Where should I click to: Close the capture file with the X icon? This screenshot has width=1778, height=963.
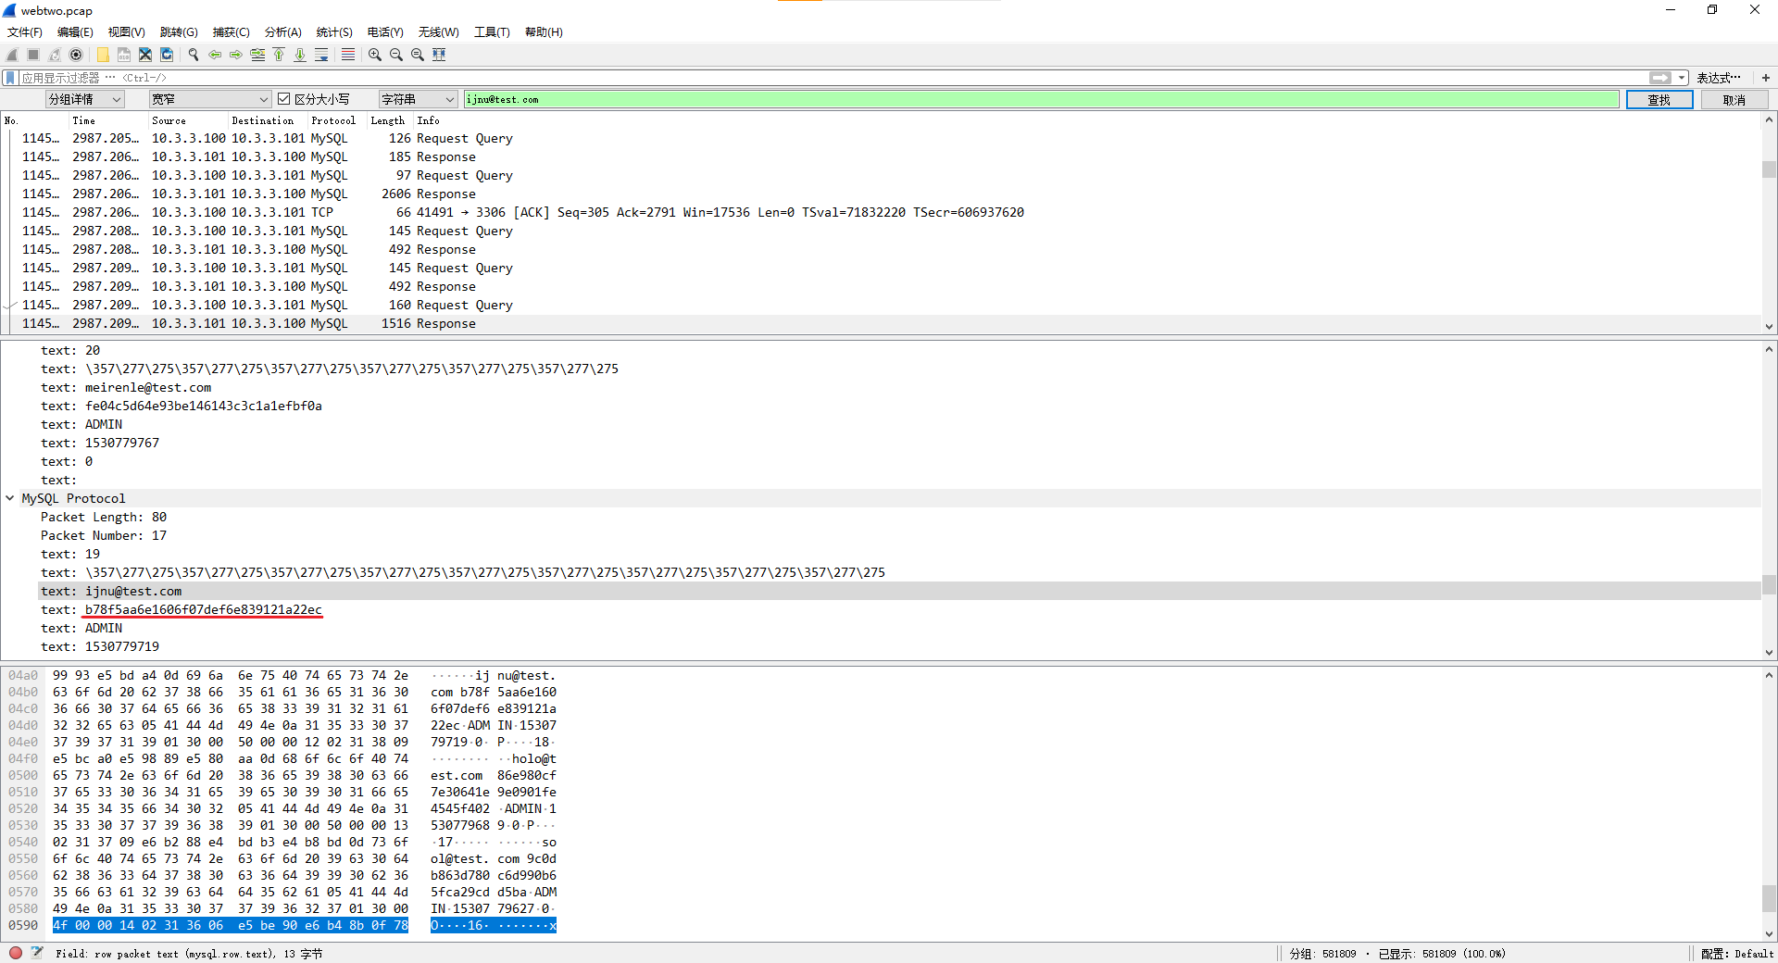(x=145, y=55)
